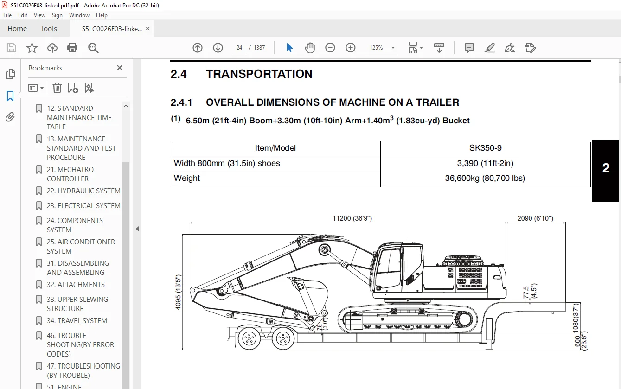Open the Window menu
The image size is (621, 389).
click(79, 15)
